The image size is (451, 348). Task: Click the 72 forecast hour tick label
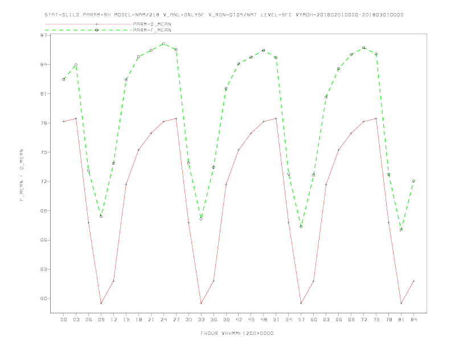click(363, 320)
